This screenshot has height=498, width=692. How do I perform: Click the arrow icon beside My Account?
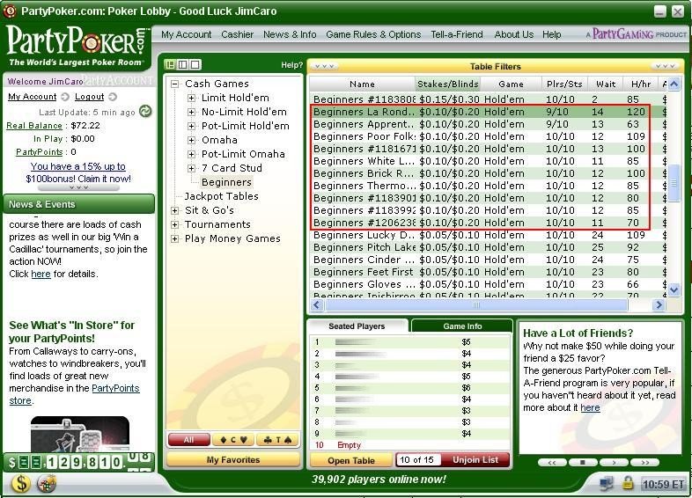point(65,97)
